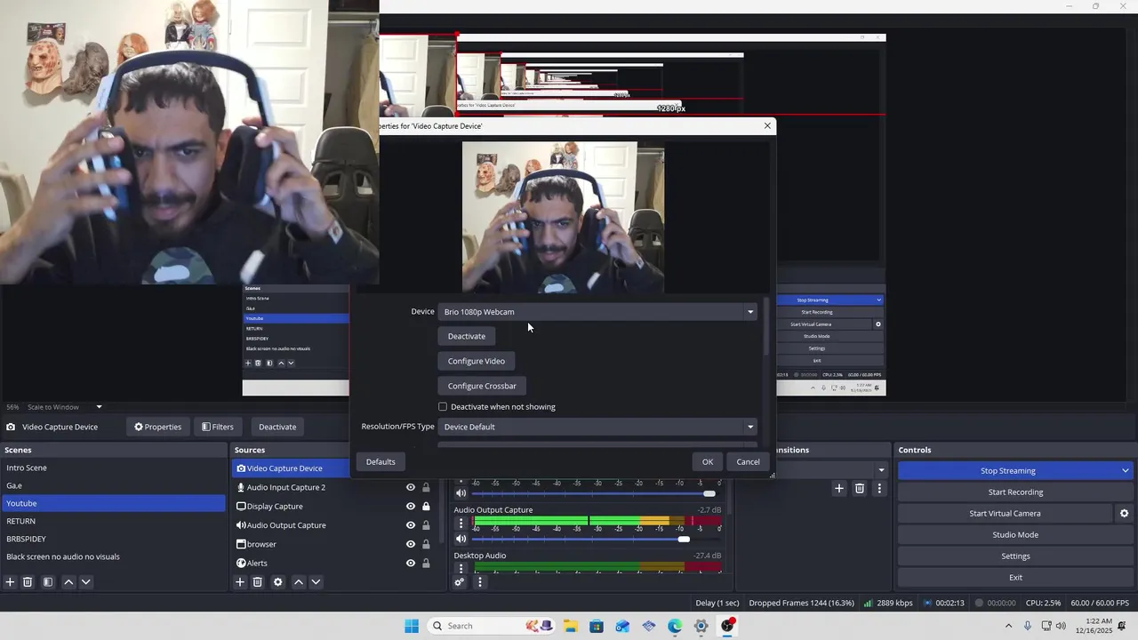Click Start Virtual Camera button
Image resolution: width=1138 pixels, height=640 pixels.
click(x=1005, y=514)
